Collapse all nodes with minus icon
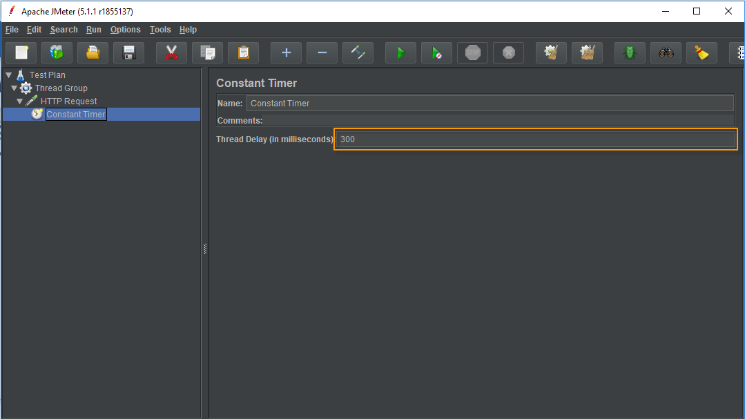 click(322, 52)
